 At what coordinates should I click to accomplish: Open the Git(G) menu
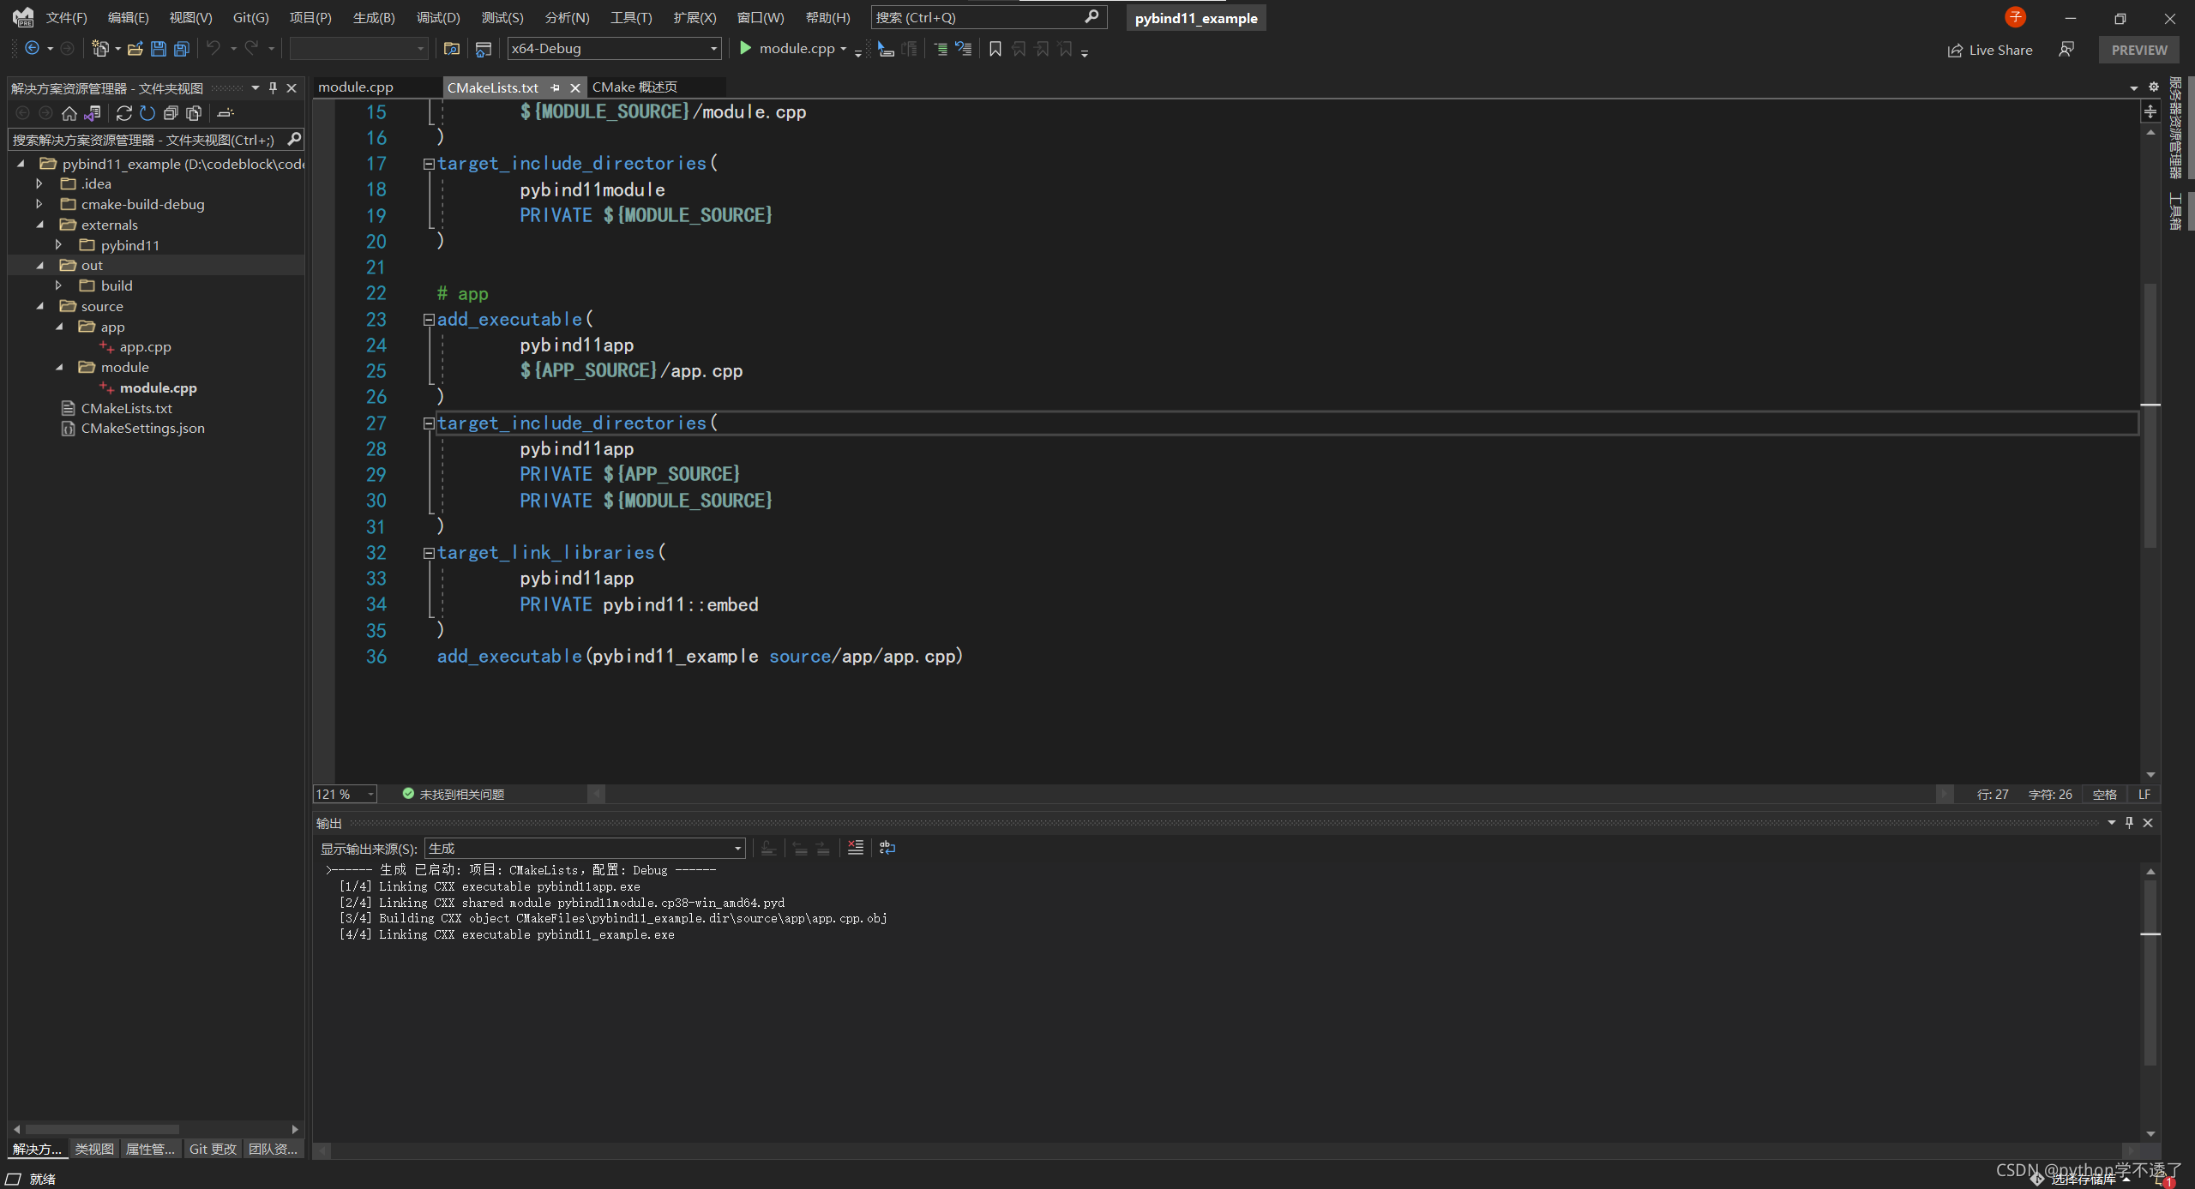click(x=250, y=17)
